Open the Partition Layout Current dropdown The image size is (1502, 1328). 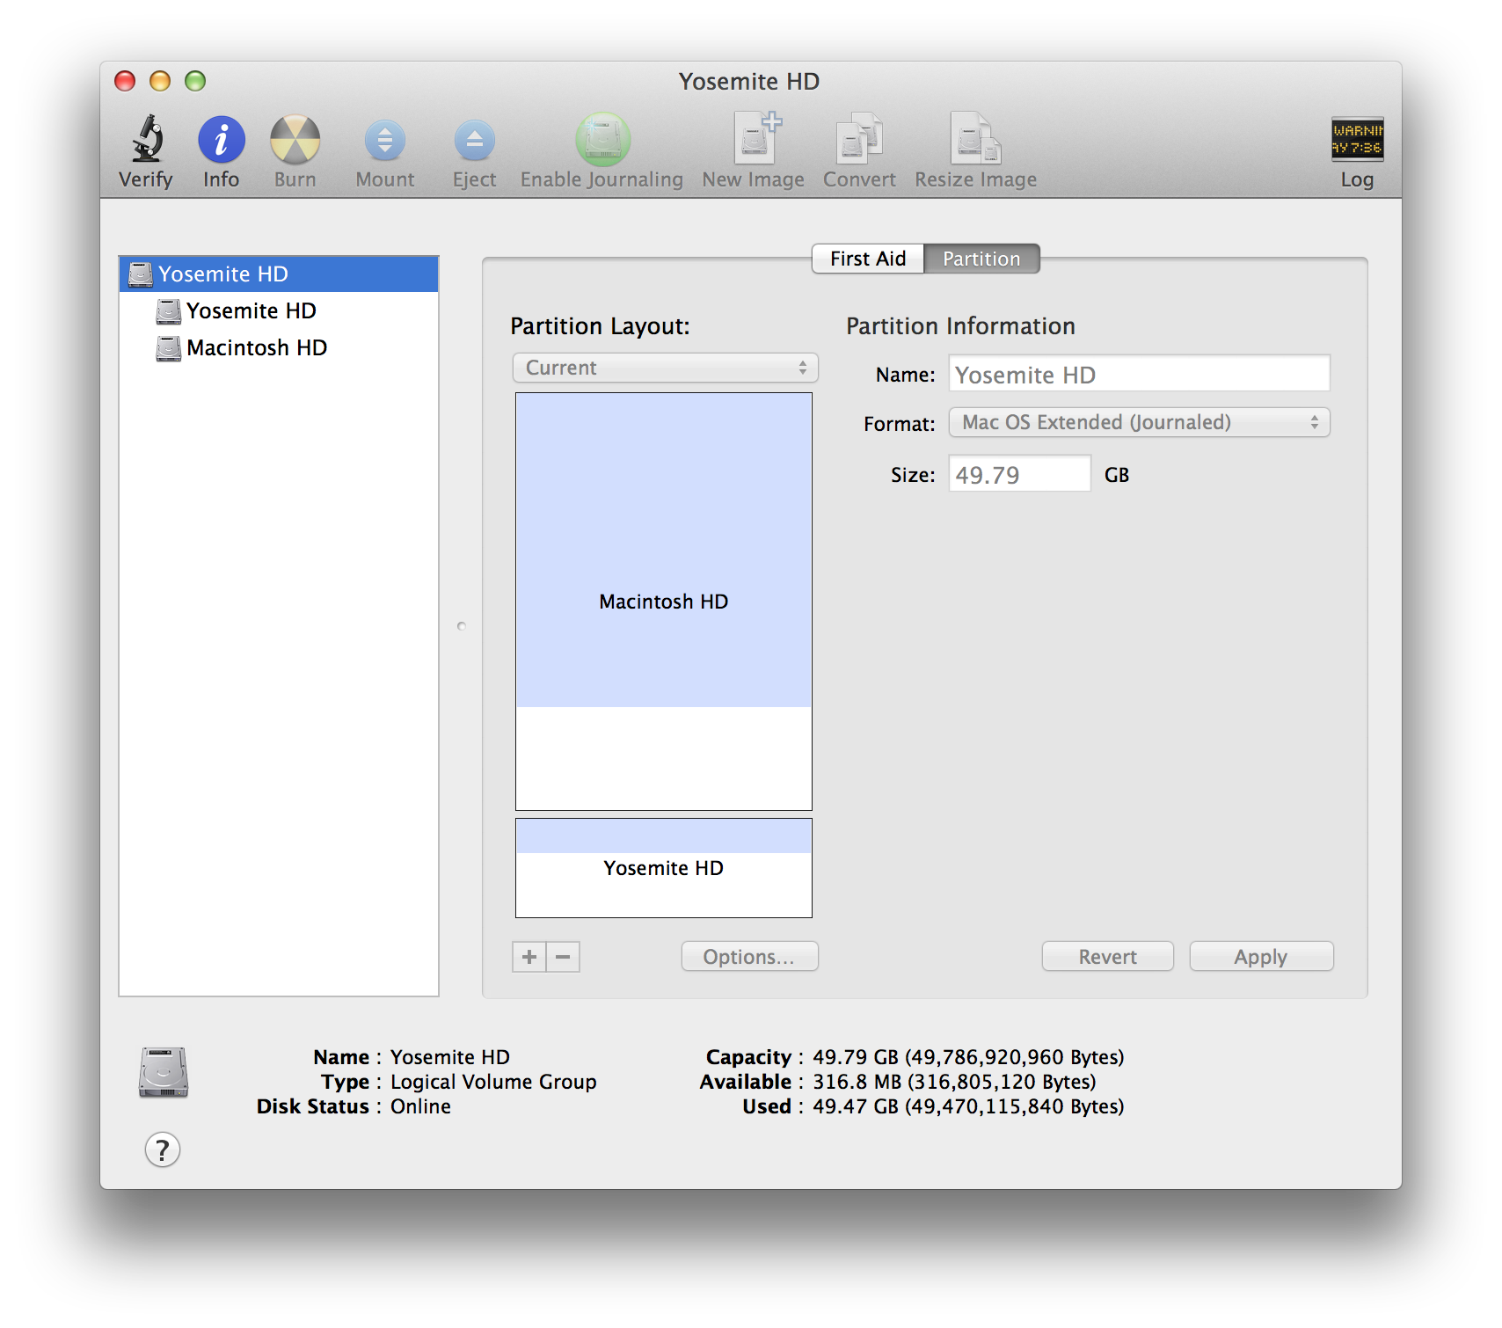[666, 368]
